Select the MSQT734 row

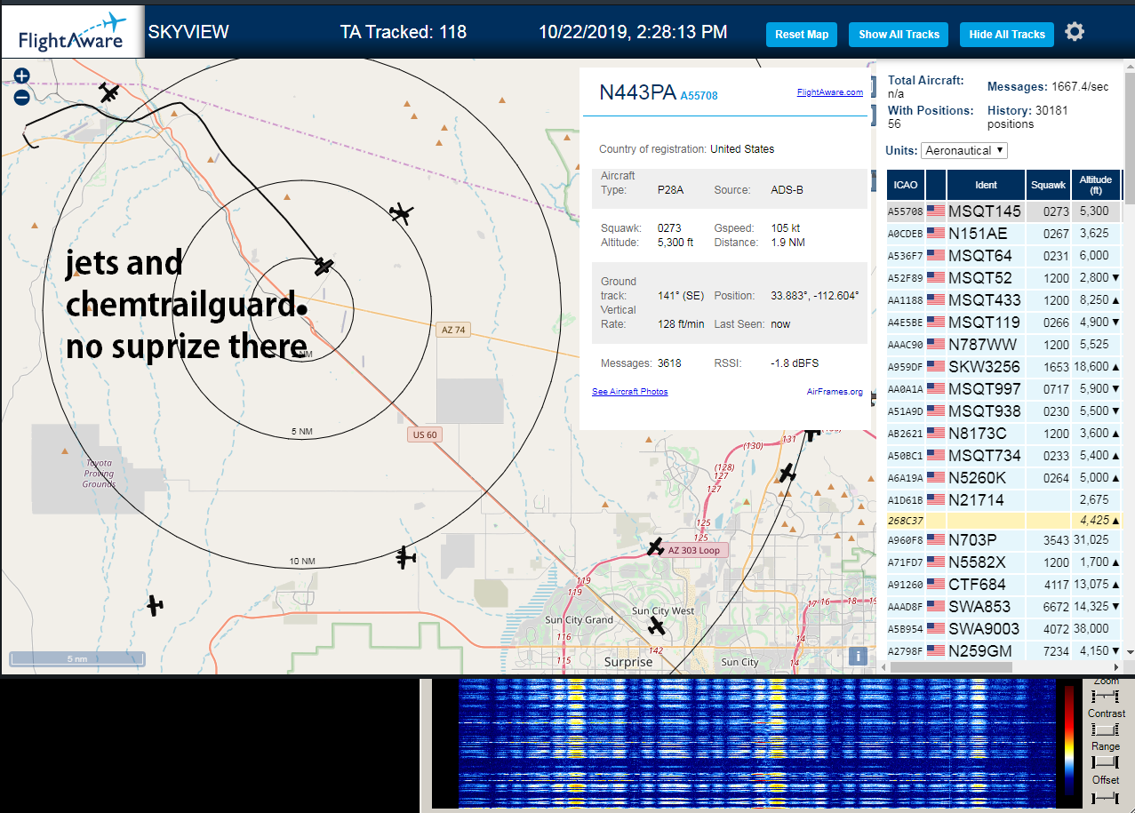click(1004, 456)
